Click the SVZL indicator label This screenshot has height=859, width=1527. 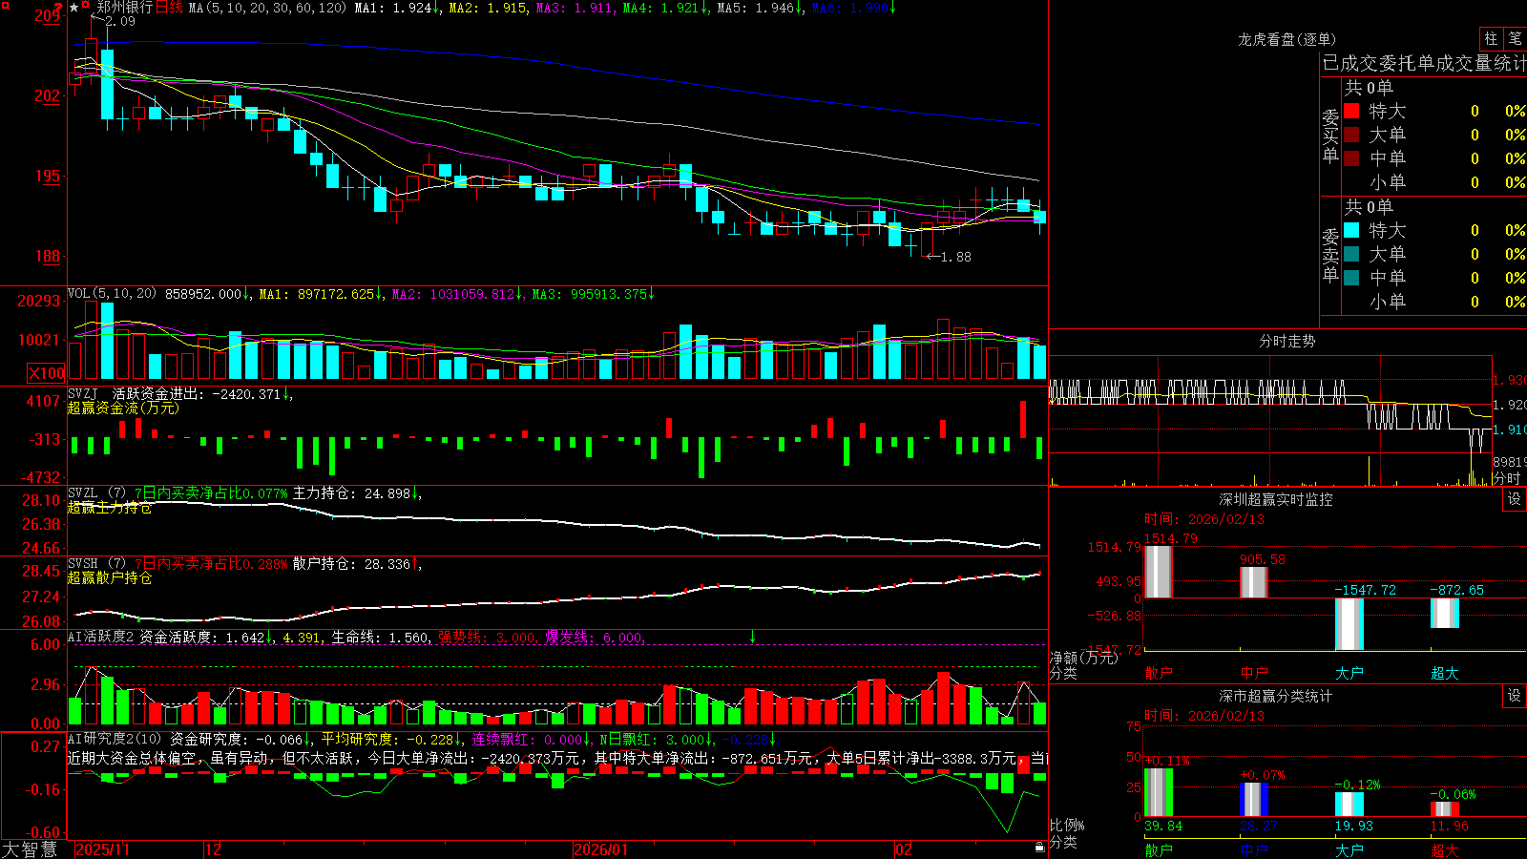tap(83, 493)
